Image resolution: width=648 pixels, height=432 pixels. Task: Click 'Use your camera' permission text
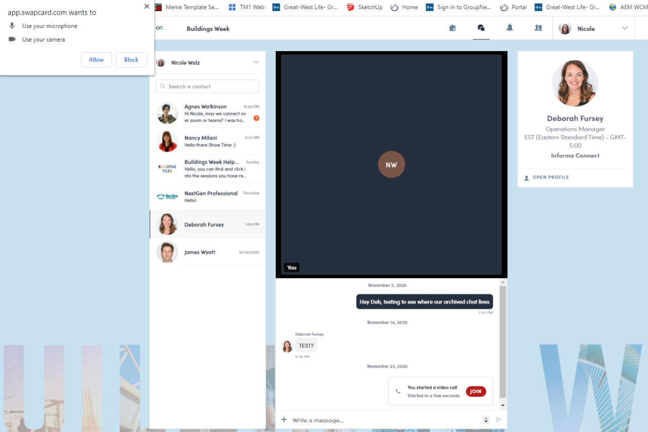44,40
